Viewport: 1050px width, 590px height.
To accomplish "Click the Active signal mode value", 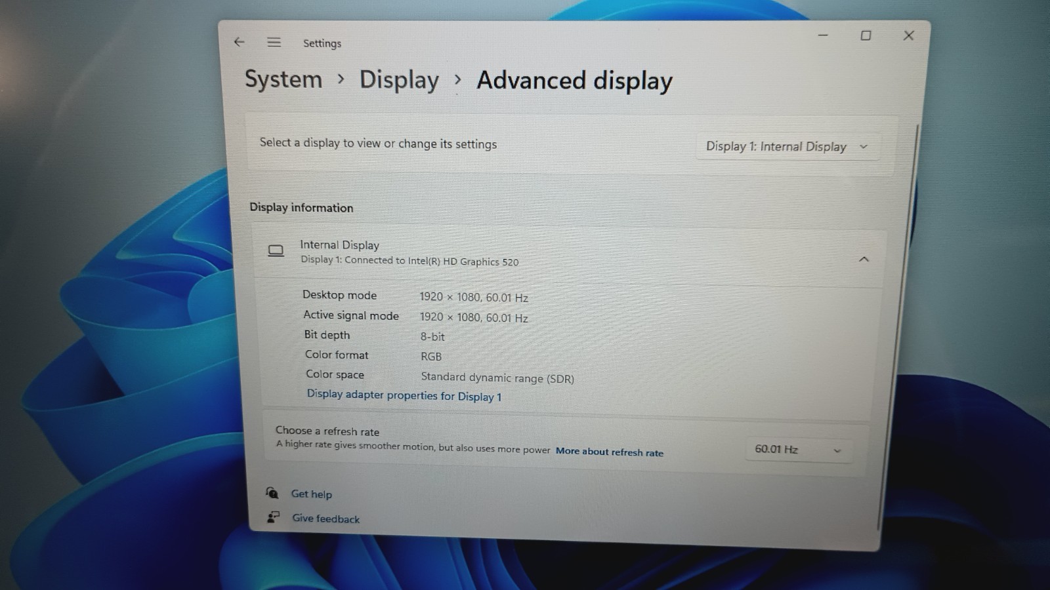I will [474, 317].
